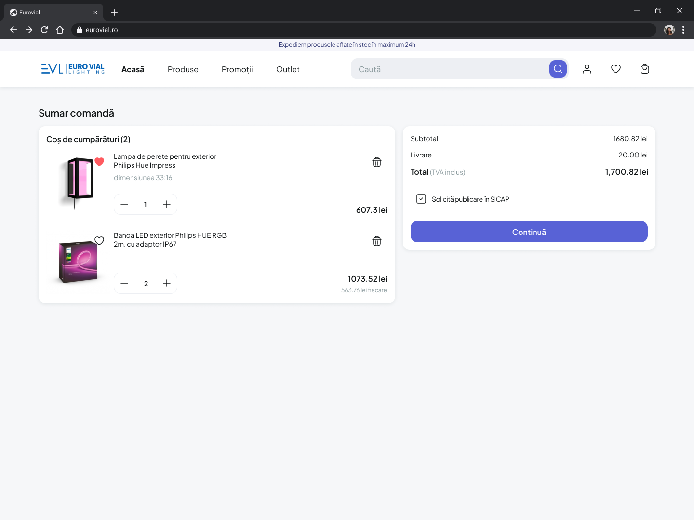Viewport: 694px width, 520px height.
Task: Click the browser home icon
Action: (60, 30)
